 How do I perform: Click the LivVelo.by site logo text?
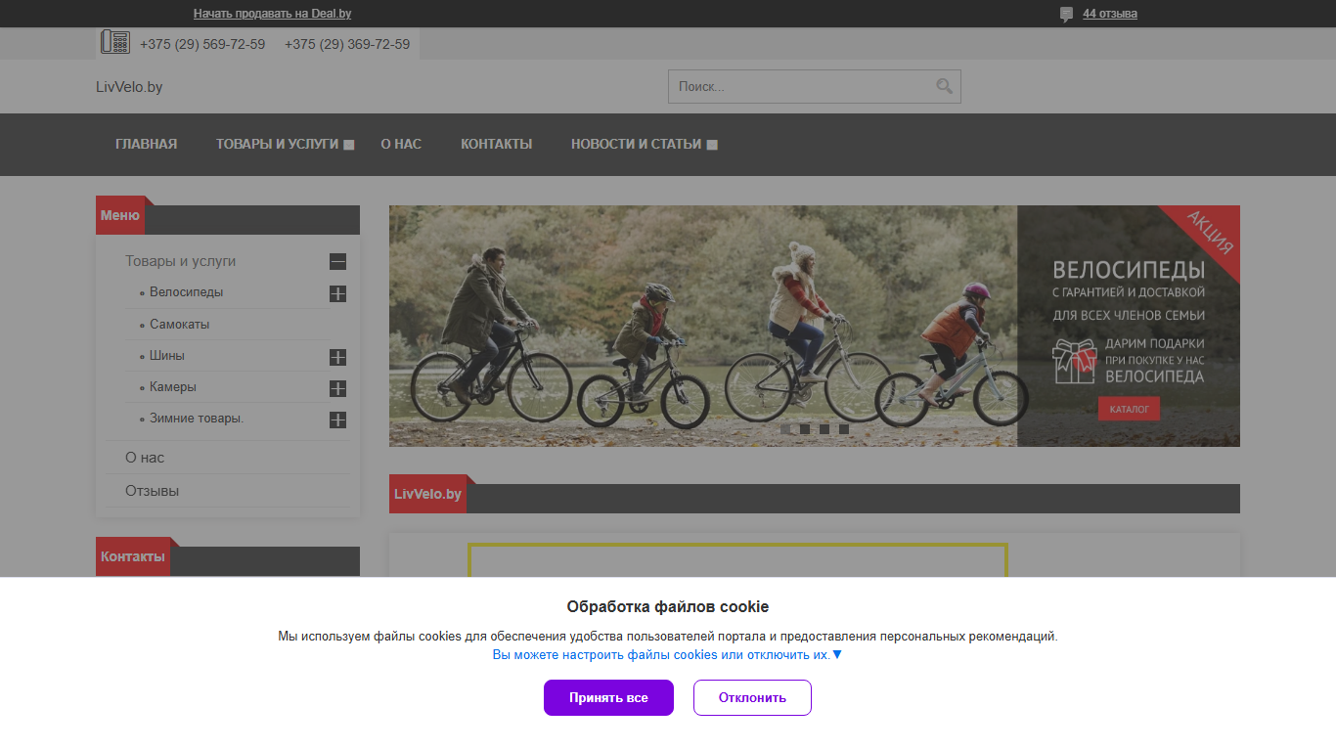(x=129, y=87)
